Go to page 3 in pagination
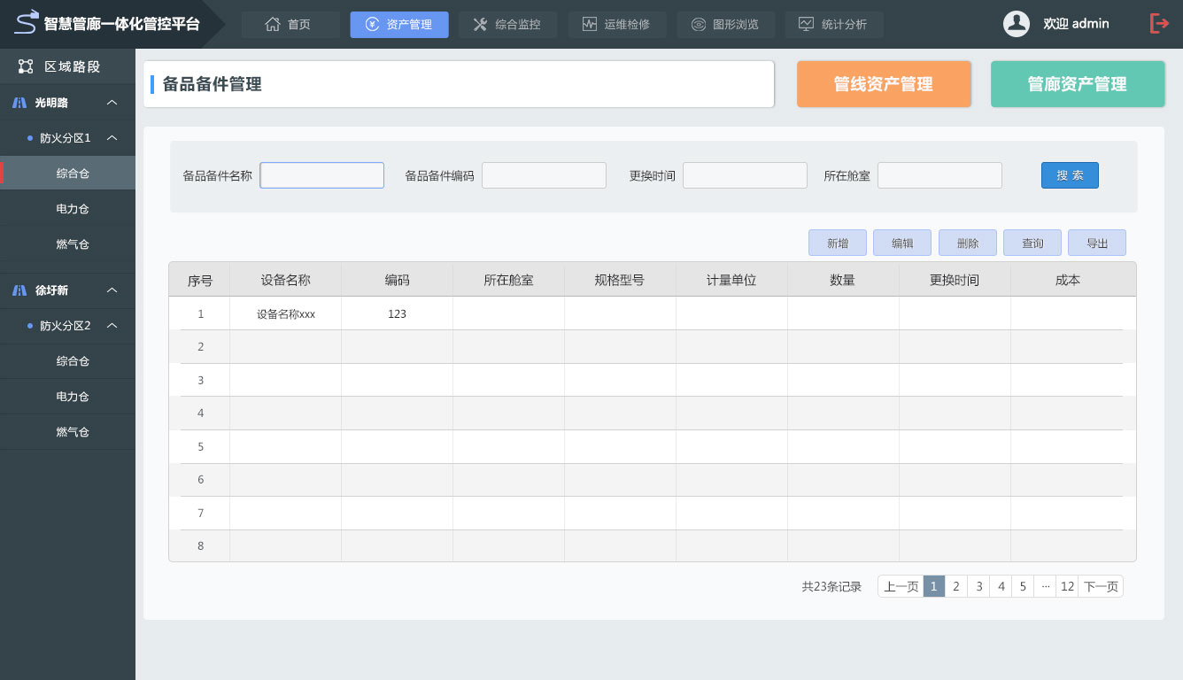1183x680 pixels. [x=978, y=586]
